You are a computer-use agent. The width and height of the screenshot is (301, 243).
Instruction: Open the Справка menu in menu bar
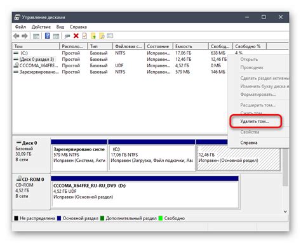(78, 27)
